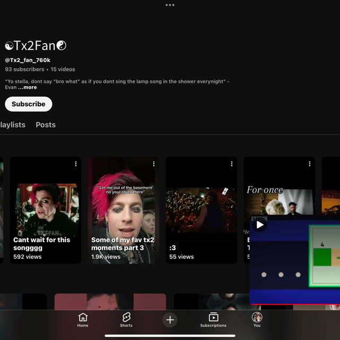Screen dimensions: 340x340
Task: Open options for the ':3' short
Action: point(232,164)
